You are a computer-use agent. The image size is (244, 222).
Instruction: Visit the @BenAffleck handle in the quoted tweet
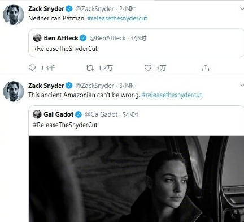coord(108,38)
